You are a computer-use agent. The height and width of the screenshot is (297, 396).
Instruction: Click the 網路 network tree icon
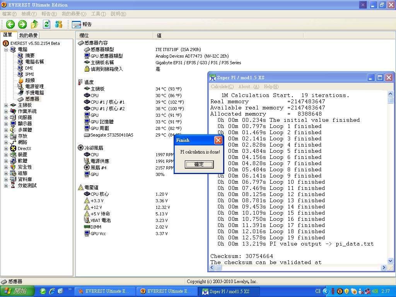13,142
